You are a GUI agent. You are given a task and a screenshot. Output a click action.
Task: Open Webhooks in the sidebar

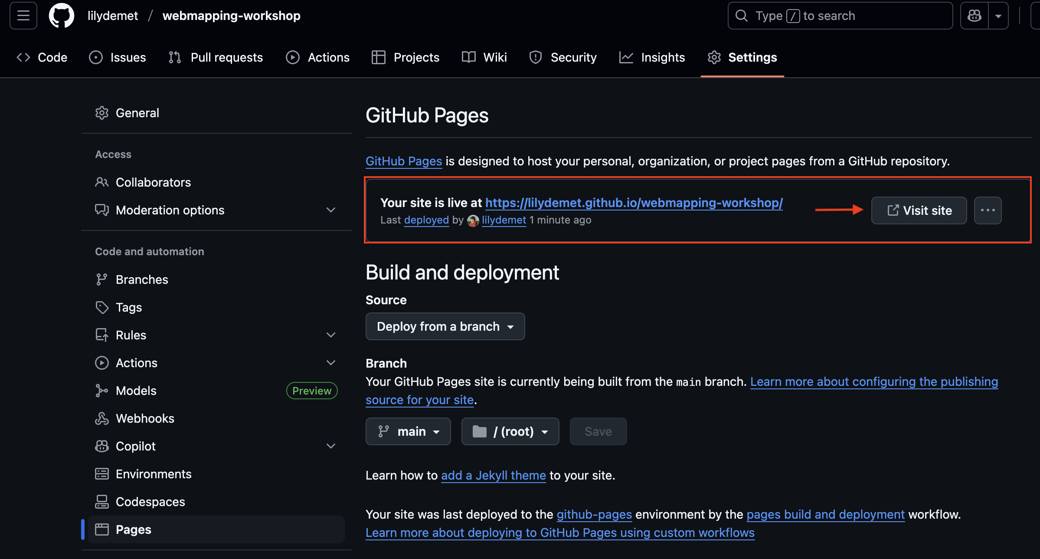[216, 418]
